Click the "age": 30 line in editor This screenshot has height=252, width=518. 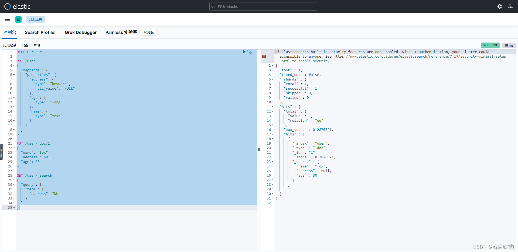point(30,162)
